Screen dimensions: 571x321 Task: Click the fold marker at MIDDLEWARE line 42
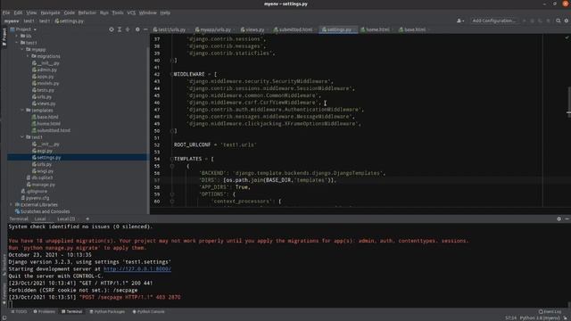(171, 74)
